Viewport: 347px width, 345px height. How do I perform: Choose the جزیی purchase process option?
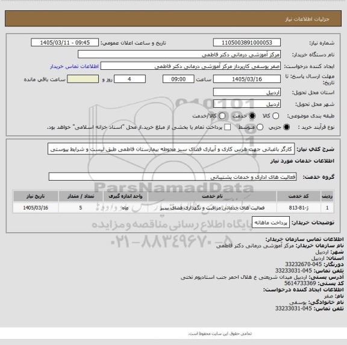(286, 127)
